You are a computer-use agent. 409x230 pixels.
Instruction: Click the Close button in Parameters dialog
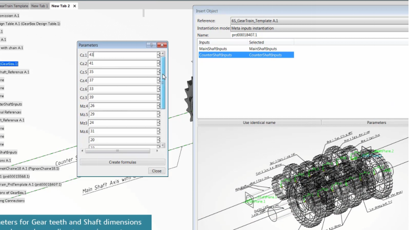click(157, 171)
